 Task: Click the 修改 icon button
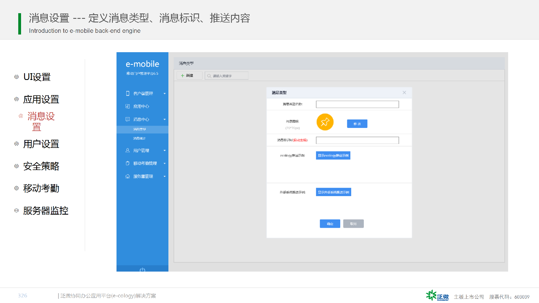tap(357, 124)
